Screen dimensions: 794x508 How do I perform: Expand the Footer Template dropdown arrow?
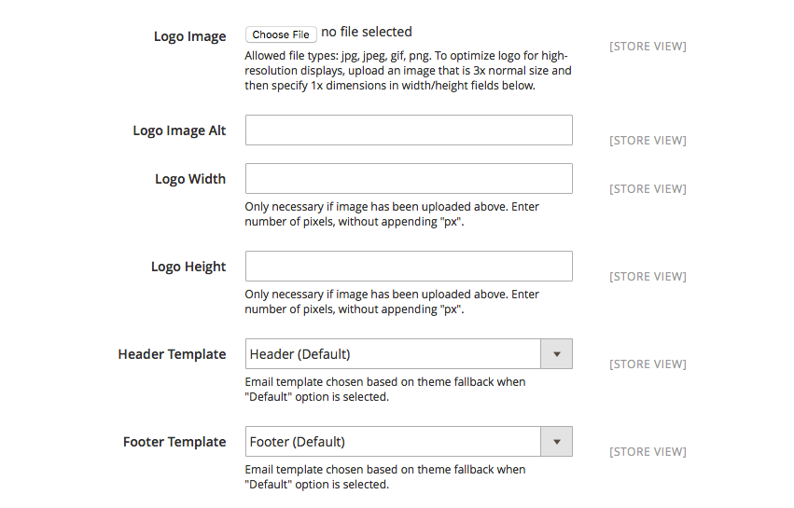[556, 442]
